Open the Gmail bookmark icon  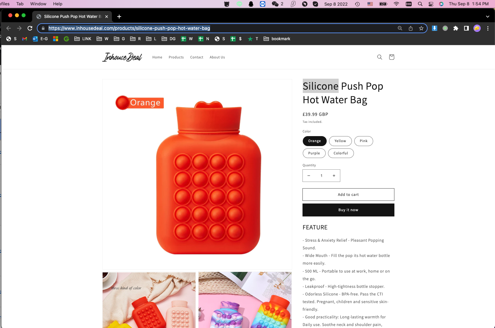click(x=25, y=39)
